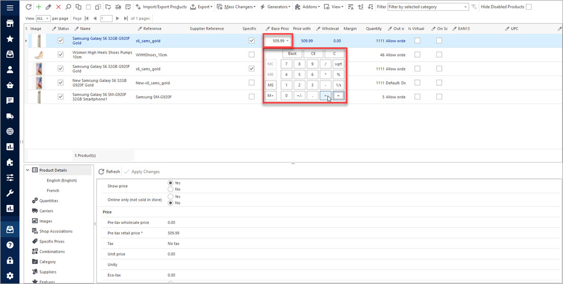Open the per page ALL dropdown

click(43, 18)
